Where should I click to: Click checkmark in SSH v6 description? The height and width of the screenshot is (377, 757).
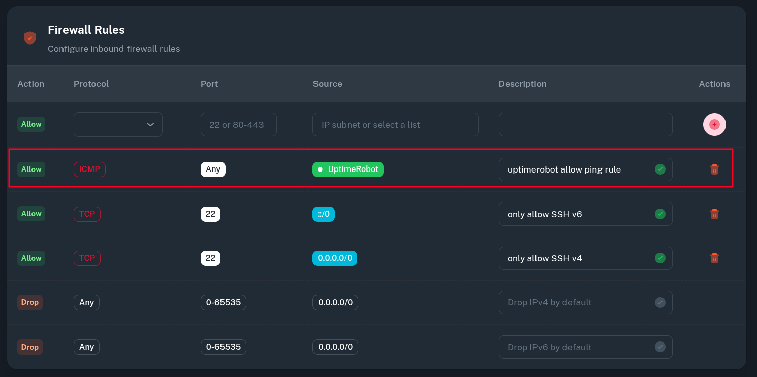[660, 214]
